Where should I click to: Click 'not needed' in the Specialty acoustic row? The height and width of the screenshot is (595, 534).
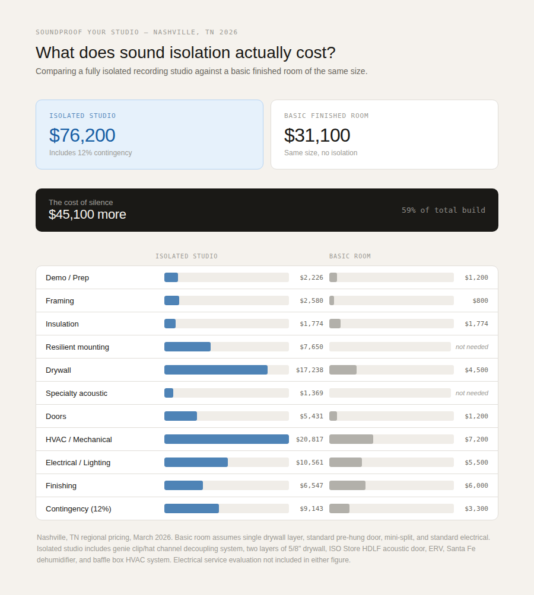click(x=472, y=393)
